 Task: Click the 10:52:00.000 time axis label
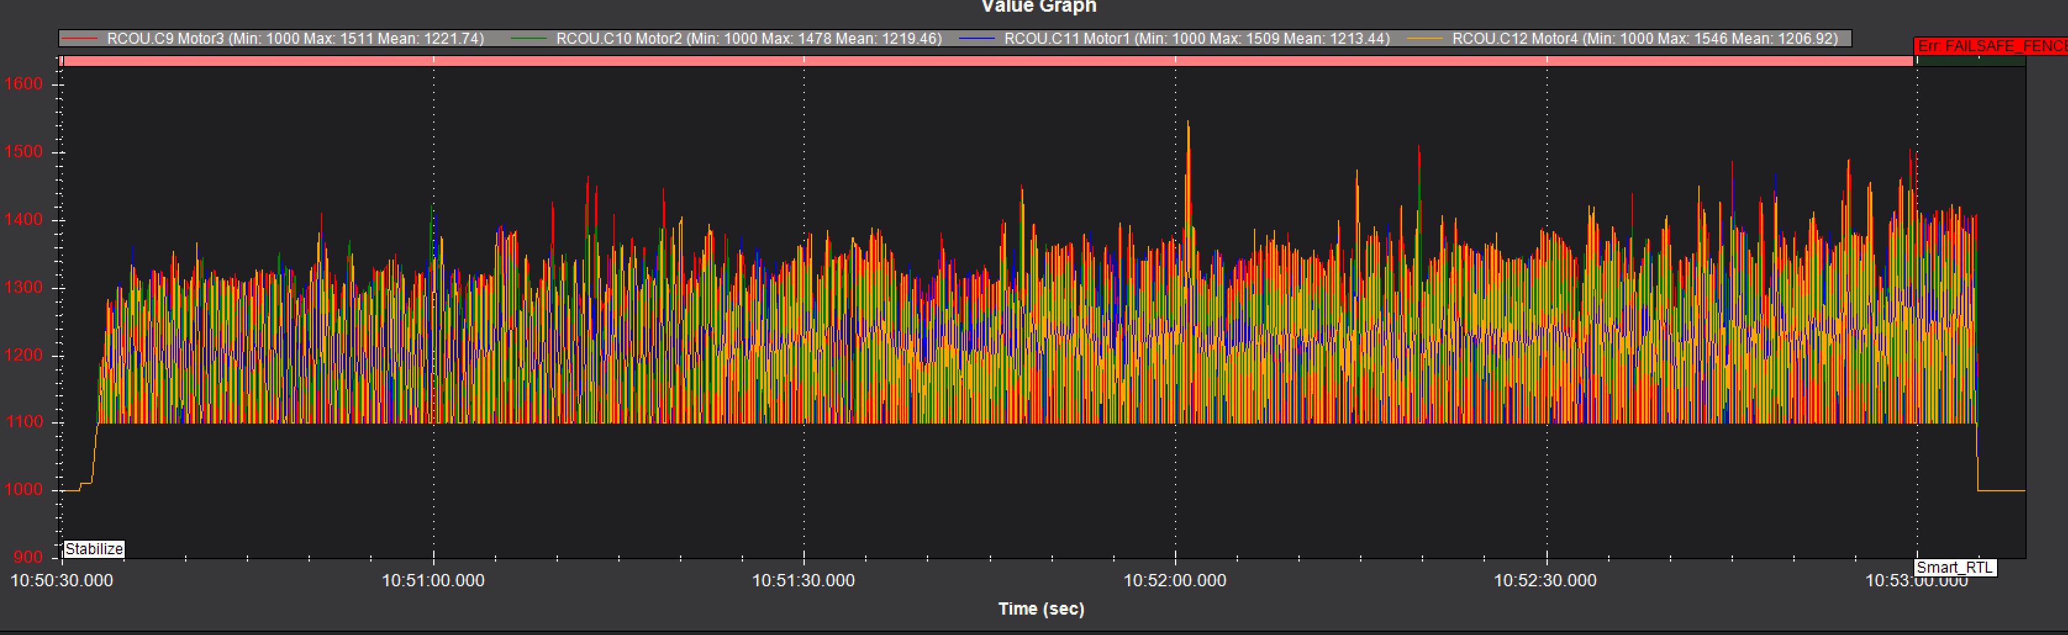tap(1174, 581)
